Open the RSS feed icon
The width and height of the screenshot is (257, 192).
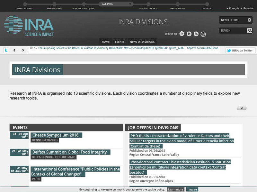point(196,34)
